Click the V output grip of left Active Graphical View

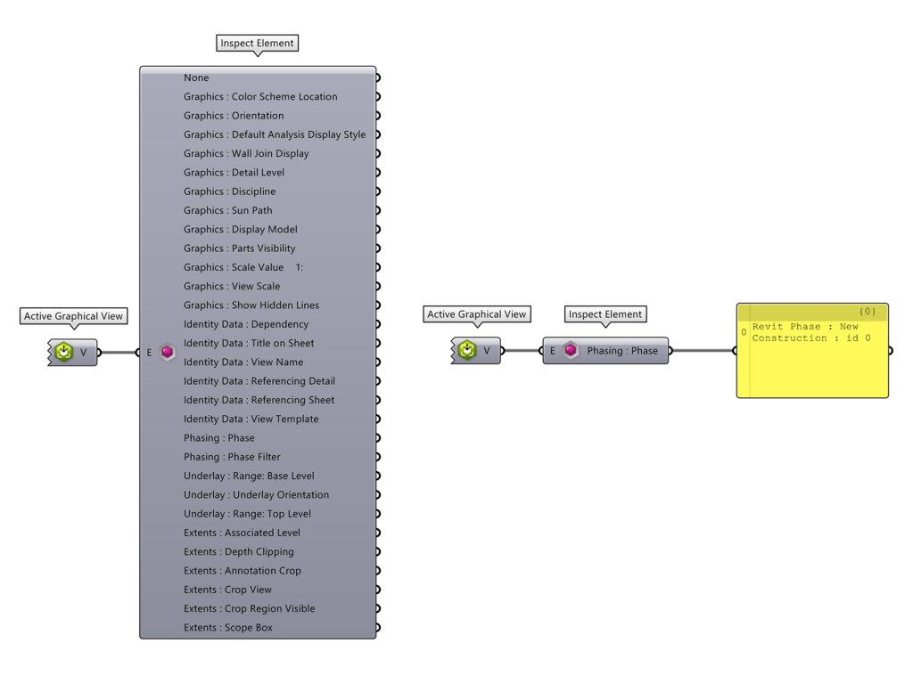(98, 352)
